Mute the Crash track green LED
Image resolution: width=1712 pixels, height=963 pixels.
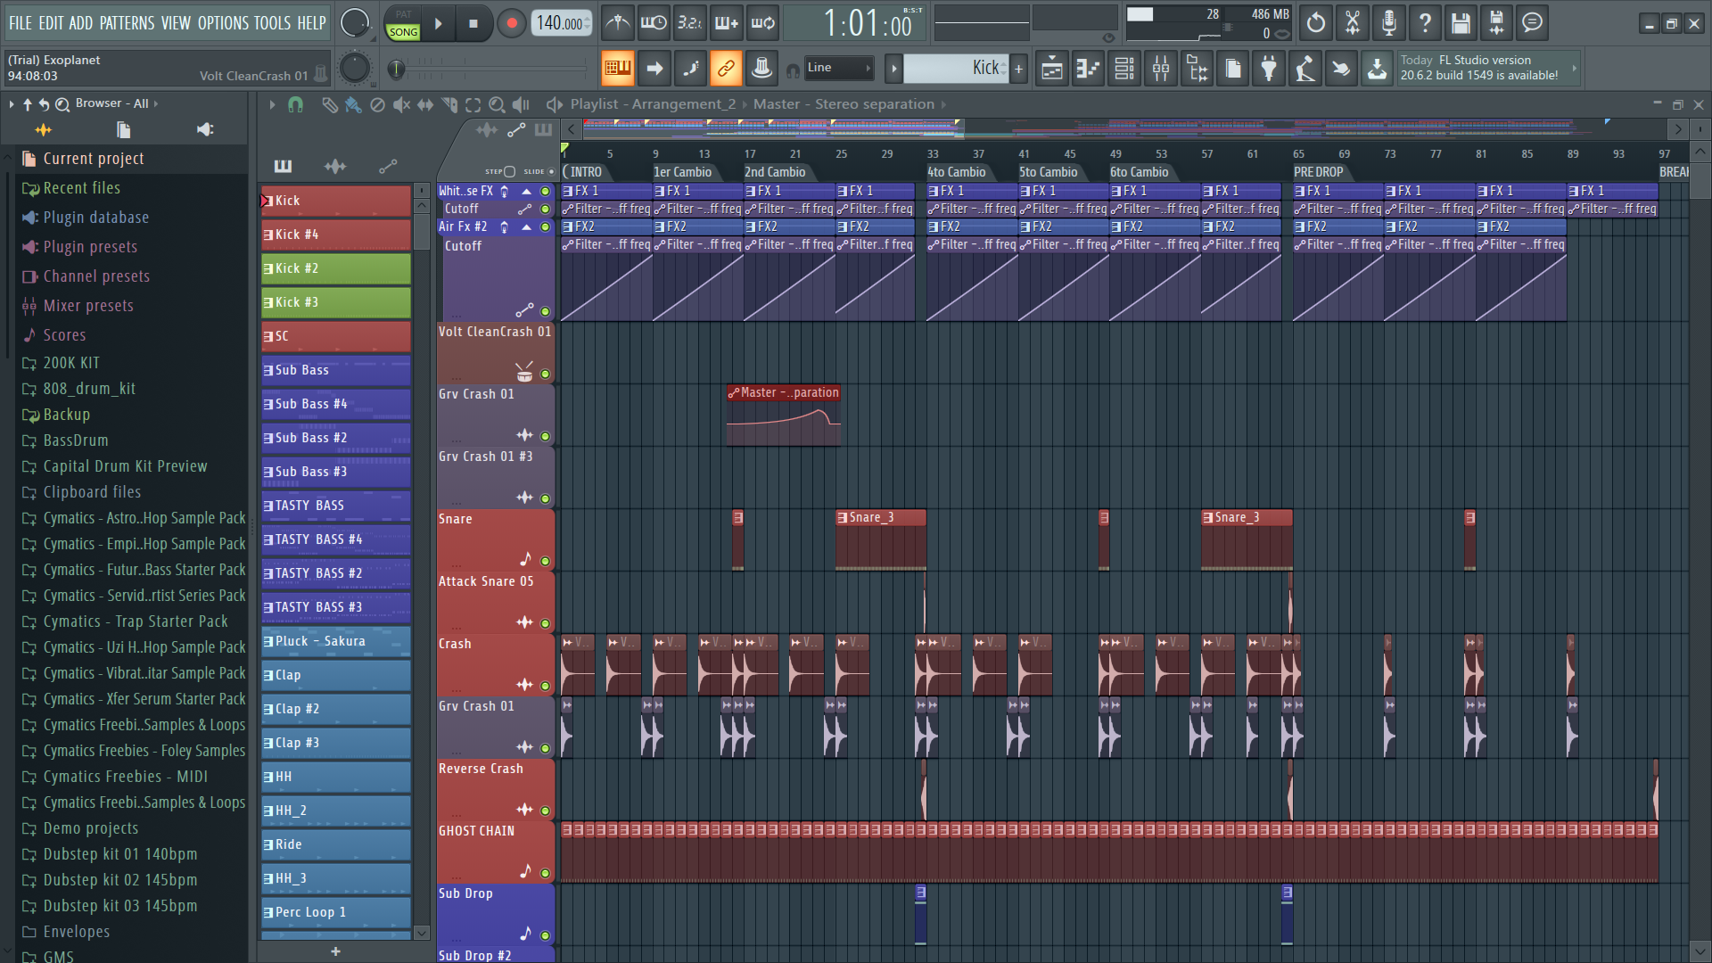tap(545, 686)
